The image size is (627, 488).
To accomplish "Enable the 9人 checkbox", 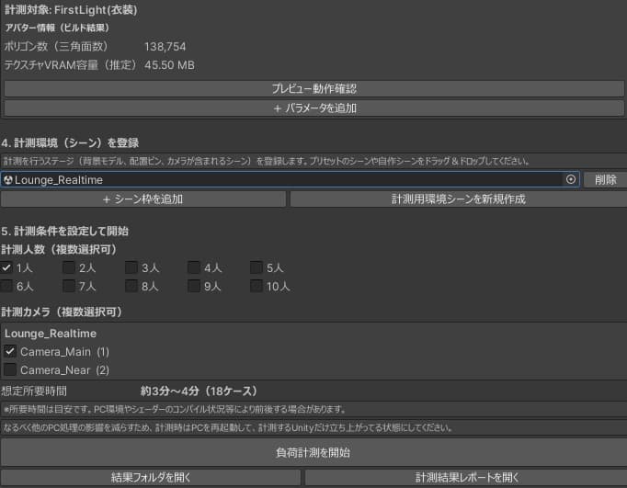I will 194,286.
